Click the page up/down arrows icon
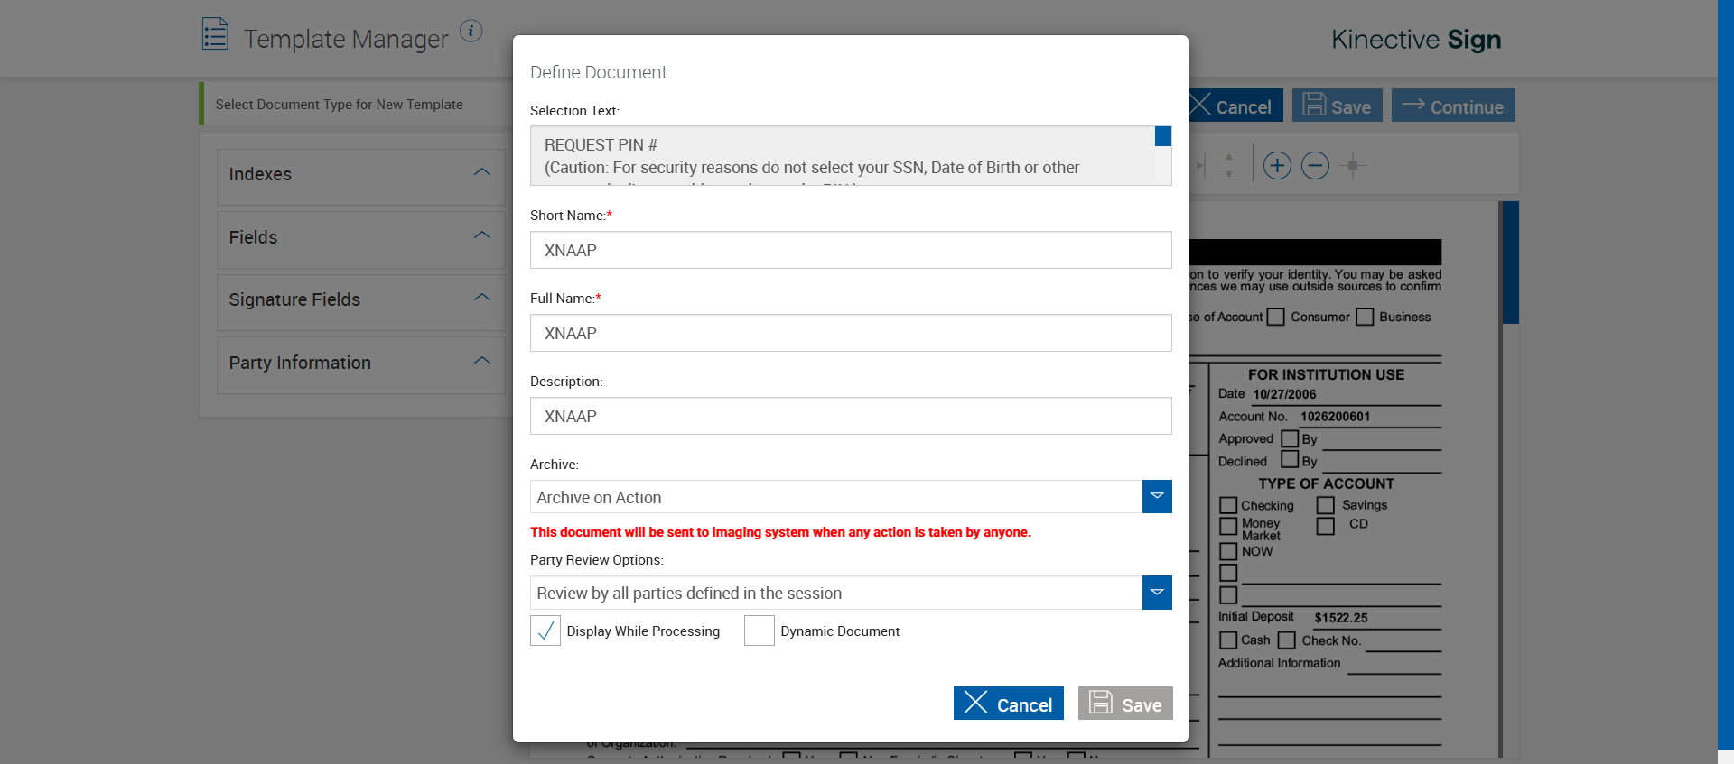Viewport: 1734px width, 764px height. tap(1228, 166)
